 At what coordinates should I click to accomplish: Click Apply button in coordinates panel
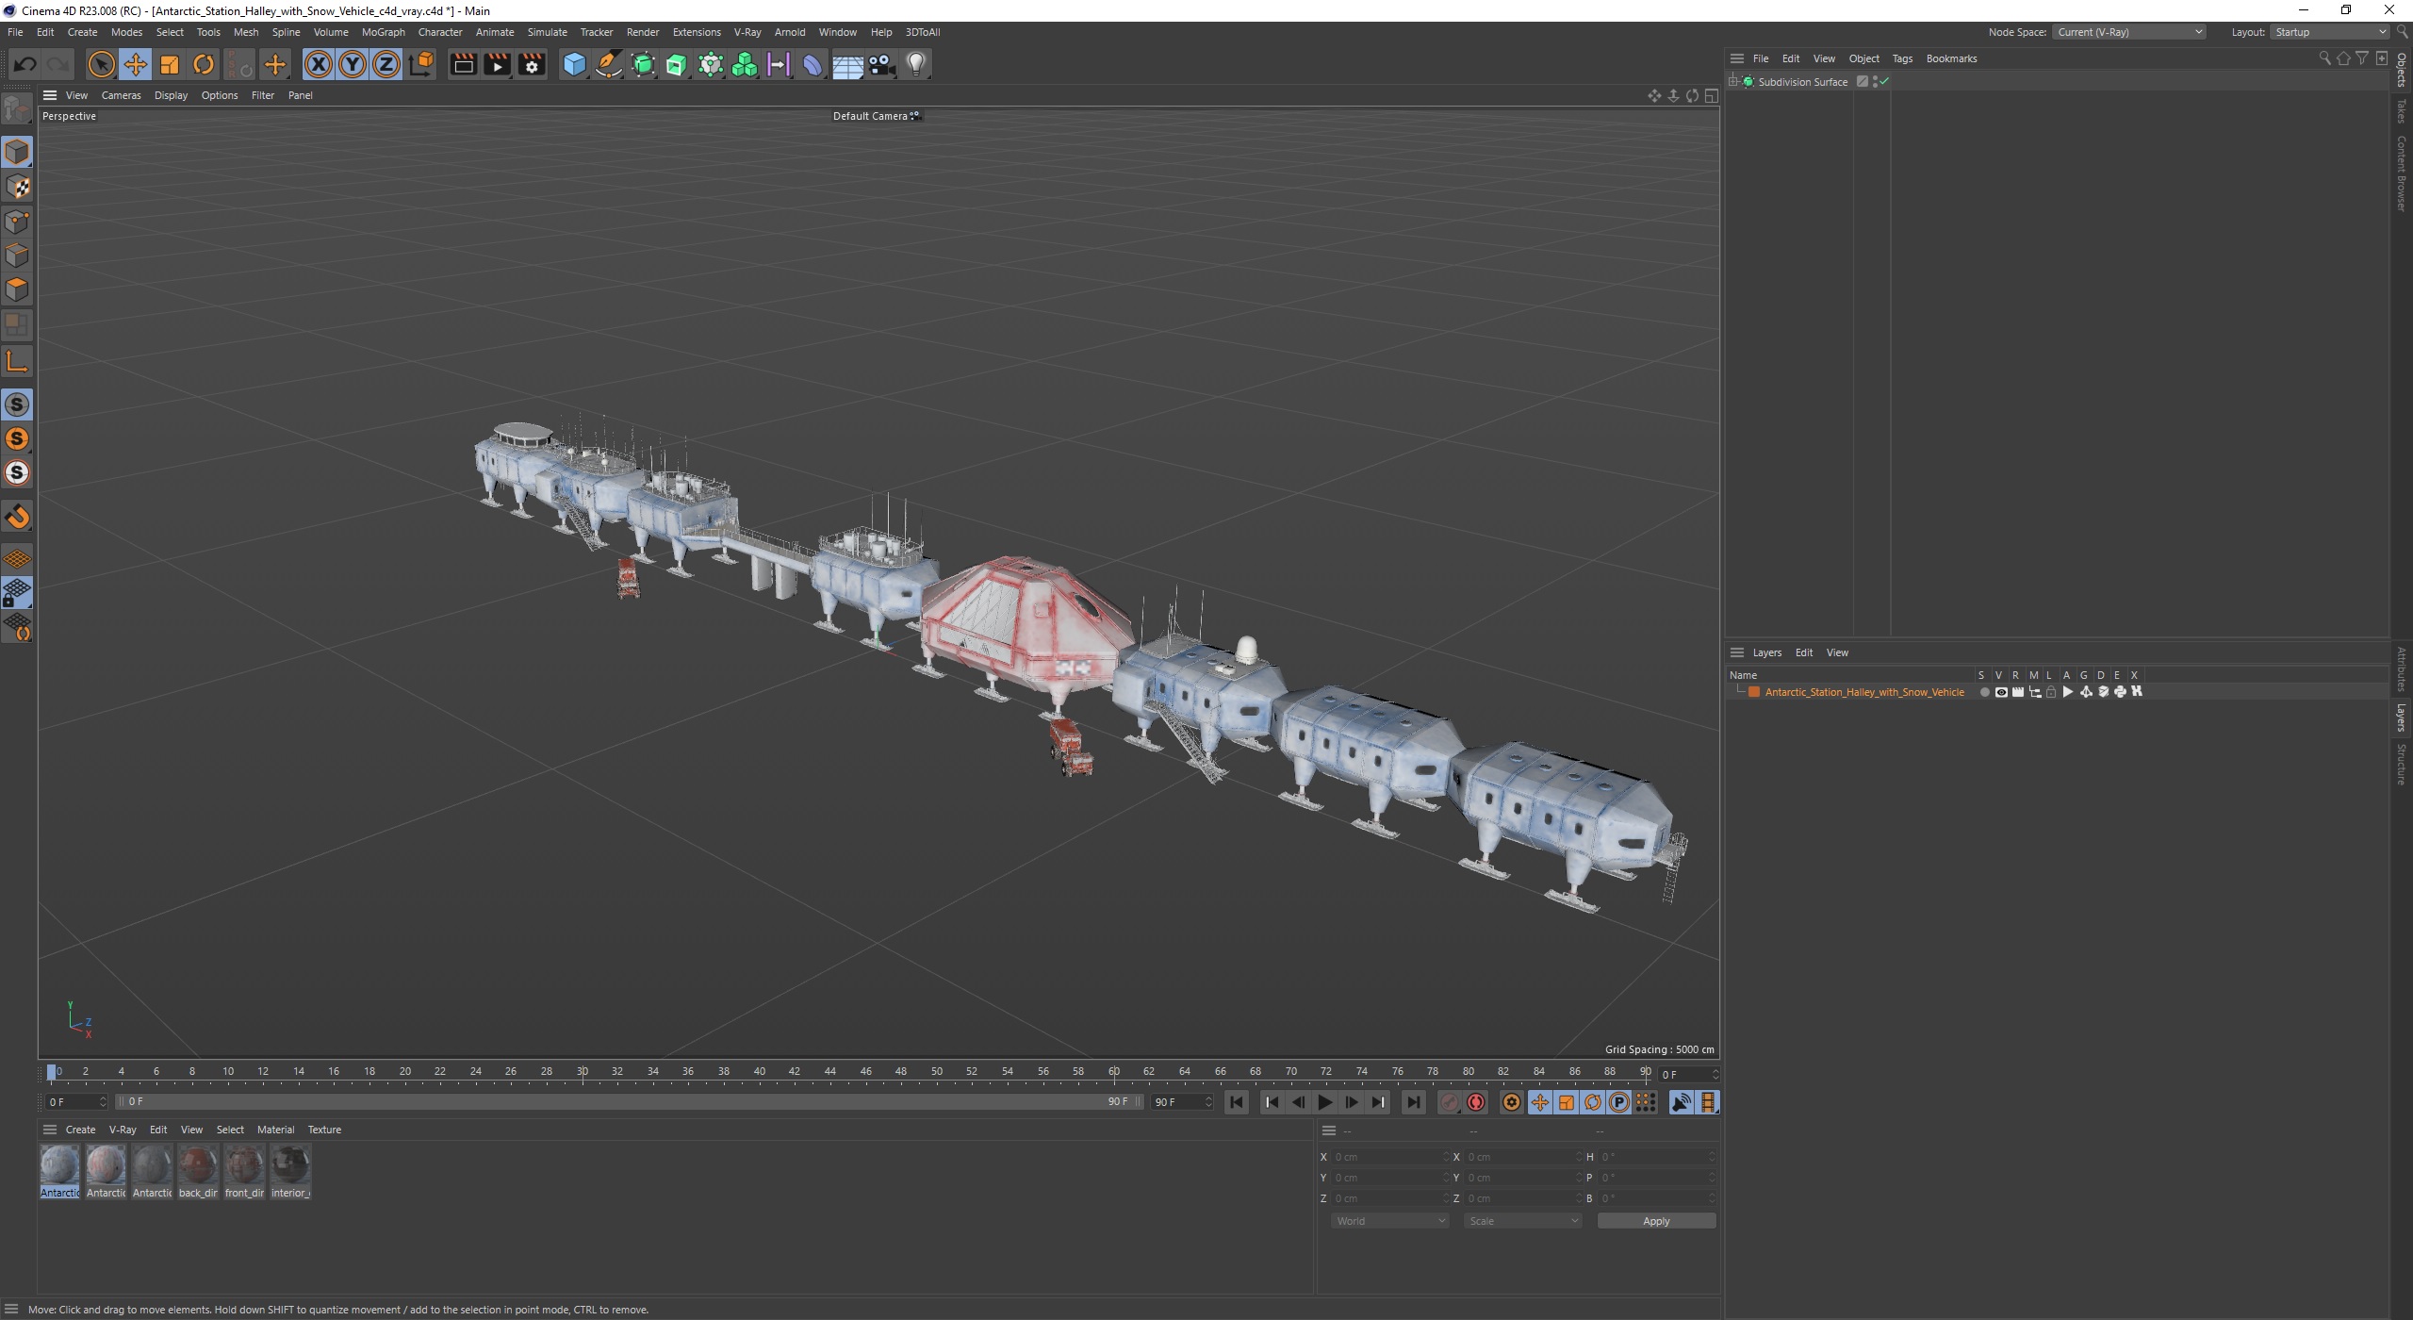(1656, 1221)
